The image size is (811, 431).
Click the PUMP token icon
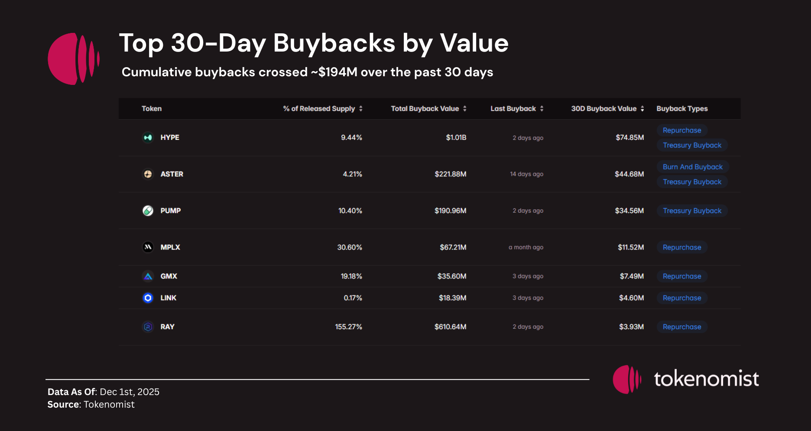(148, 211)
